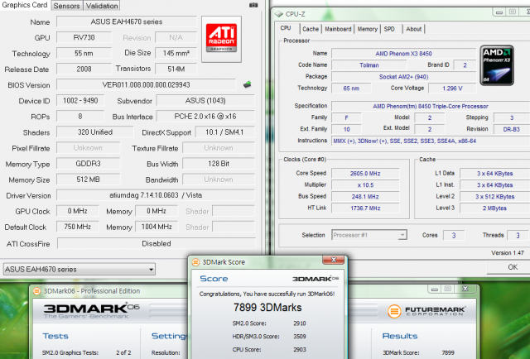Open the CPU-Z Cache tab
Screen dimensions: 530x359
point(311,29)
